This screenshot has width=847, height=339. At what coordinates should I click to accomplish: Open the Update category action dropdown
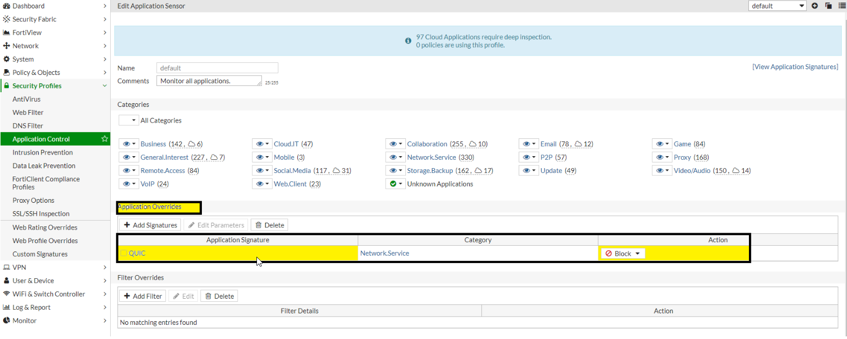(x=529, y=170)
